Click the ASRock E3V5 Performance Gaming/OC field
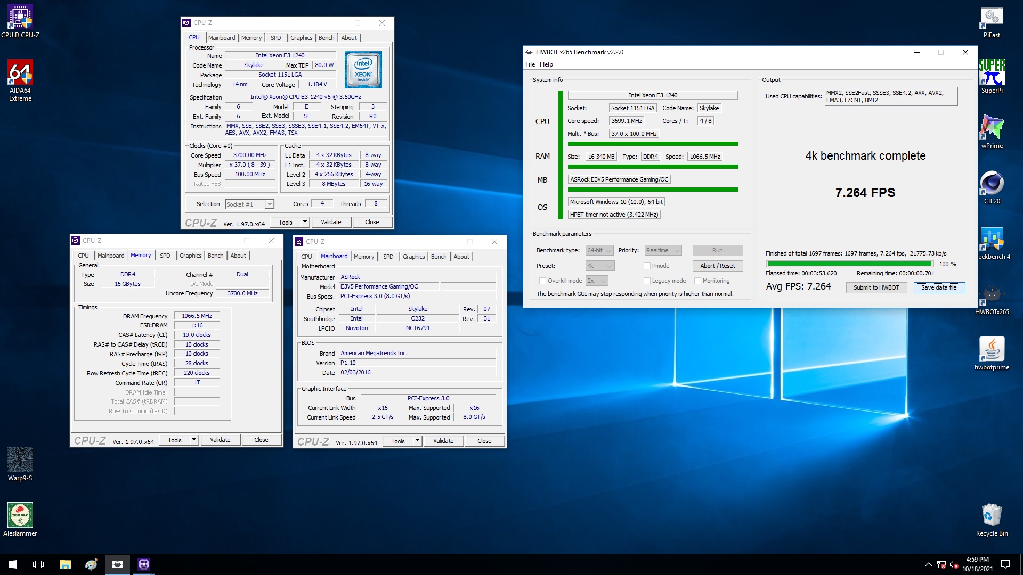1023x575 pixels. 619,179
